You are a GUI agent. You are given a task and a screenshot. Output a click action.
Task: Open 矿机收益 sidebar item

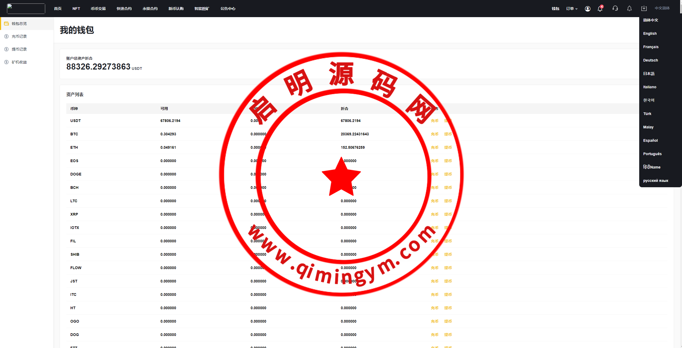coord(19,62)
